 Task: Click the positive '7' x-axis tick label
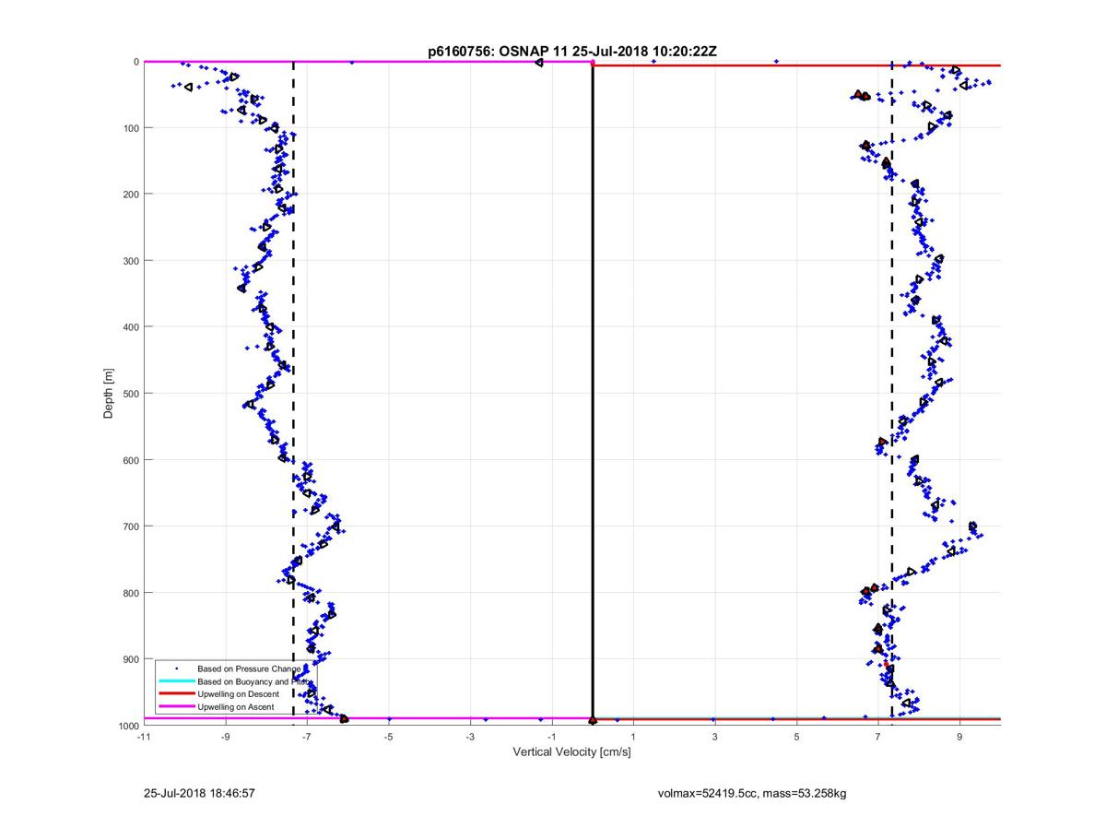tap(878, 737)
